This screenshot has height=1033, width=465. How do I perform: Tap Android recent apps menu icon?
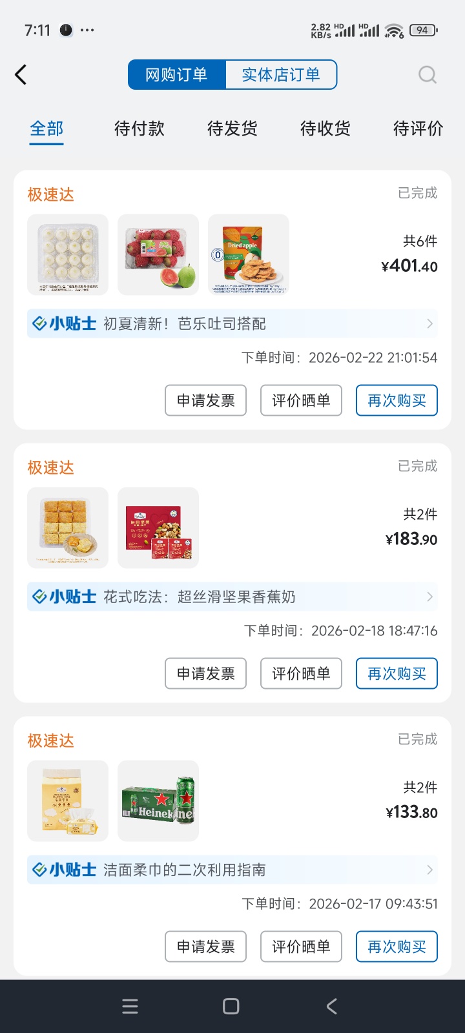click(130, 1006)
